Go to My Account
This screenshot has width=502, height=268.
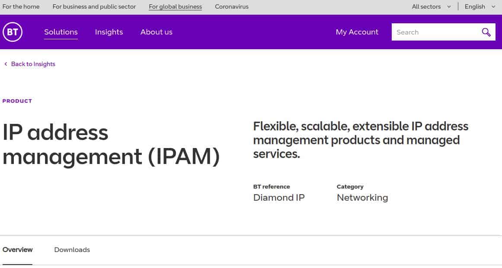coord(357,32)
